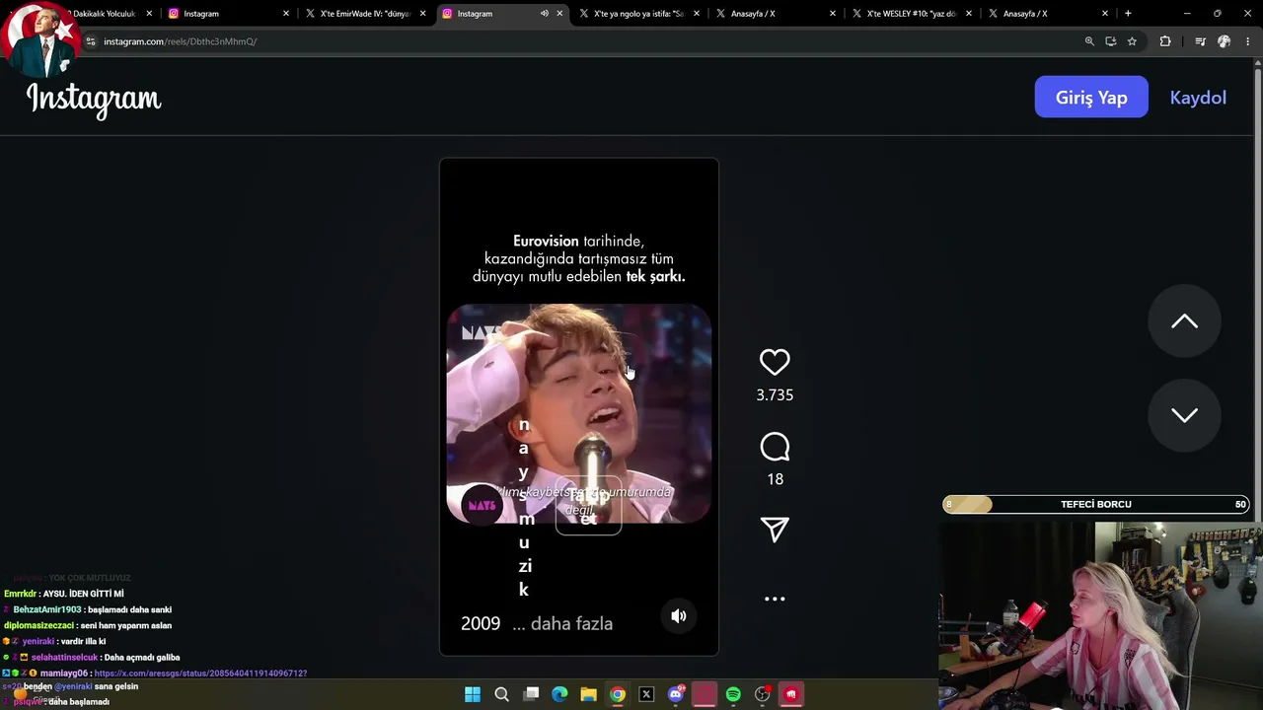1263x710 pixels.
Task: Click chat username "diplomasizeczaci"
Action: (38, 626)
